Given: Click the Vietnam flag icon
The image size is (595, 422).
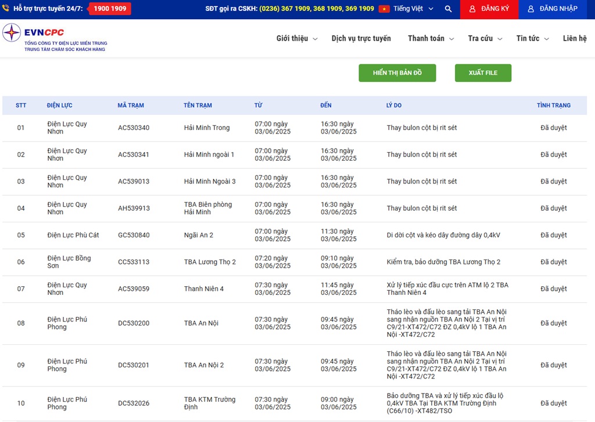Looking at the screenshot, I should pos(384,9).
